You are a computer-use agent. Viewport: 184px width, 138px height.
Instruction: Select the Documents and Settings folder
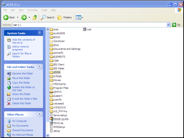point(65,49)
